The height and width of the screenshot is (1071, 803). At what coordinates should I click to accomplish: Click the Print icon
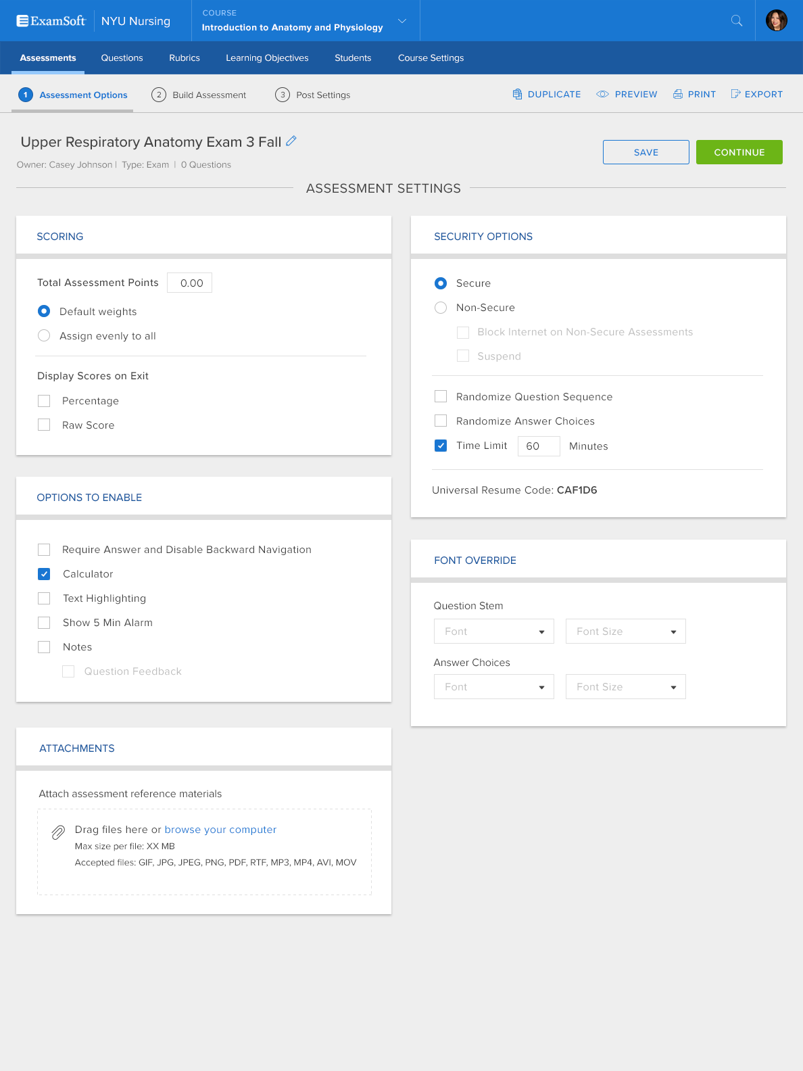678,94
